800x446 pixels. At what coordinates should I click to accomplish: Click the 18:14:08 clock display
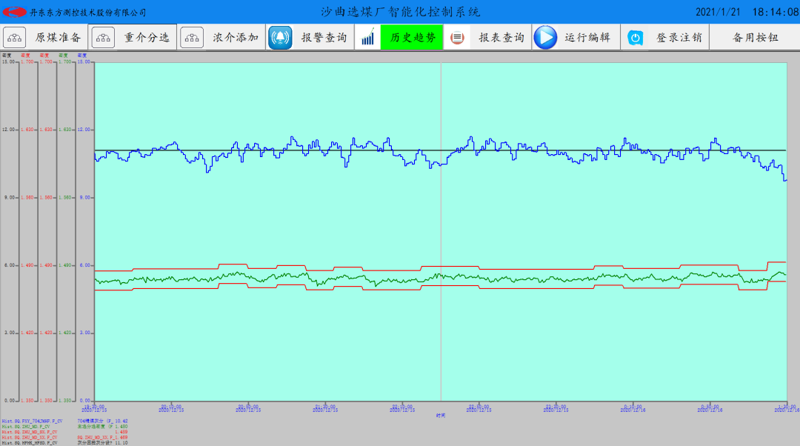[x=775, y=12]
